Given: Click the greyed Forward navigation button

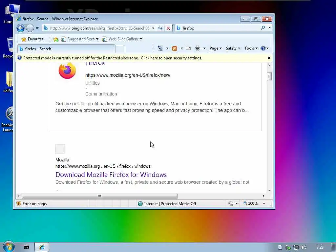Looking at the screenshot, I should [x=30, y=28].
